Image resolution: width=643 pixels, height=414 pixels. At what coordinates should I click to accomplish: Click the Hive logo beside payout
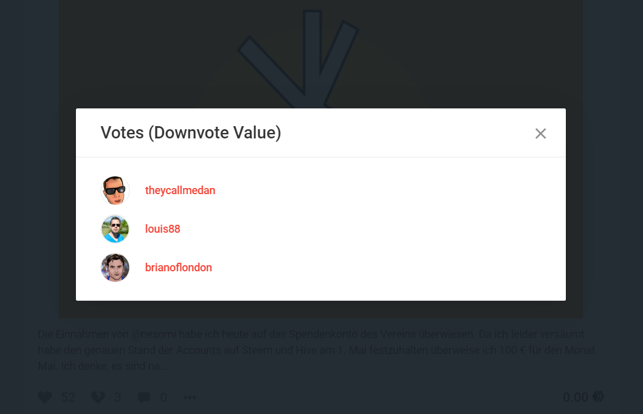pos(598,396)
